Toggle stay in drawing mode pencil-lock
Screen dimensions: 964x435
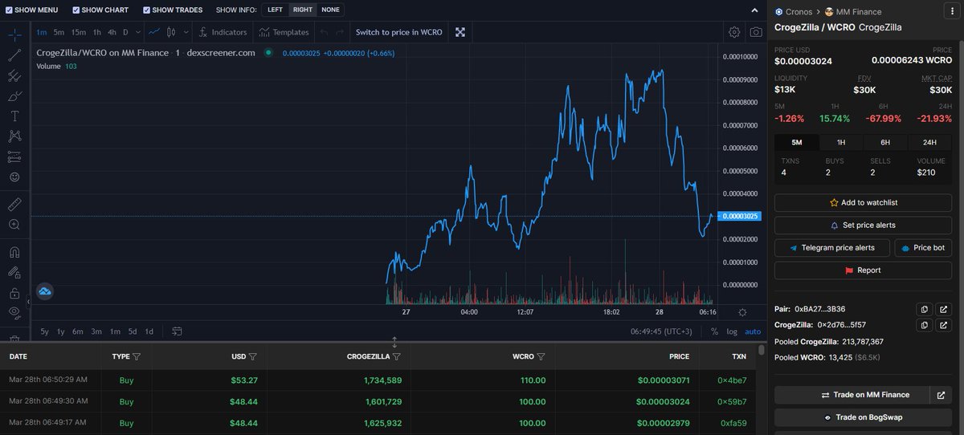[14, 273]
